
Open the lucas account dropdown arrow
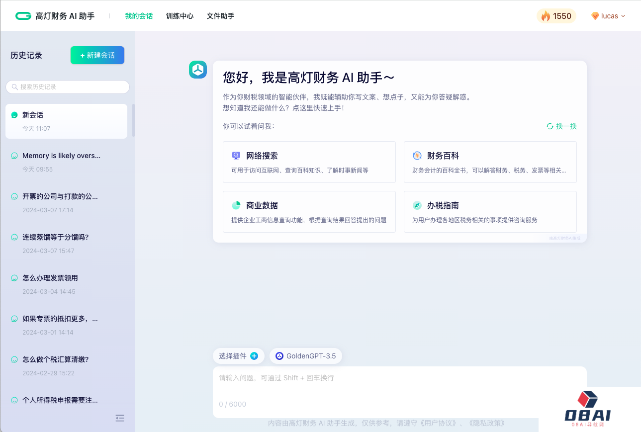pyautogui.click(x=623, y=16)
